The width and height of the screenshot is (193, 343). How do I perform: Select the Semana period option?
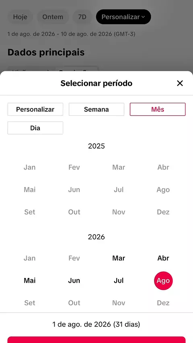(96, 109)
